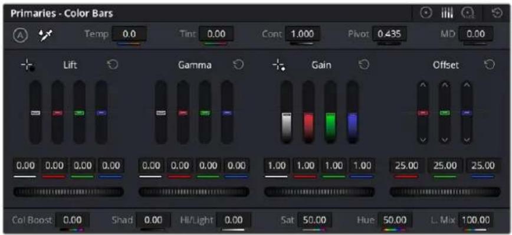Click Offset green value 25.00

[445, 166]
